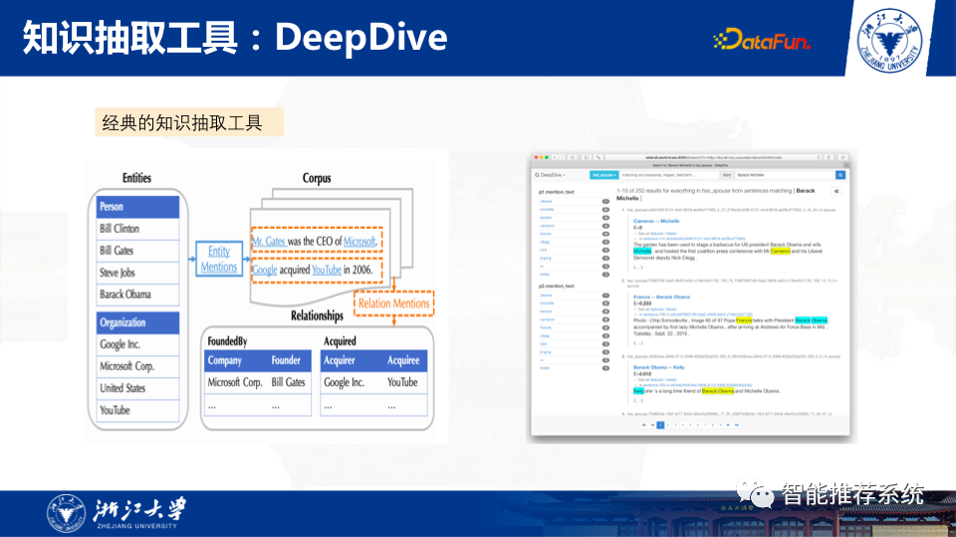This screenshot has width=956, height=537.
Task: Select the 'Organization' entity header
Action: (137, 322)
